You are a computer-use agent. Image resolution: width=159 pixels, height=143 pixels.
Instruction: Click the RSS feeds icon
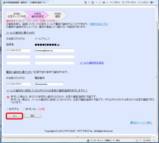[93, 2]
